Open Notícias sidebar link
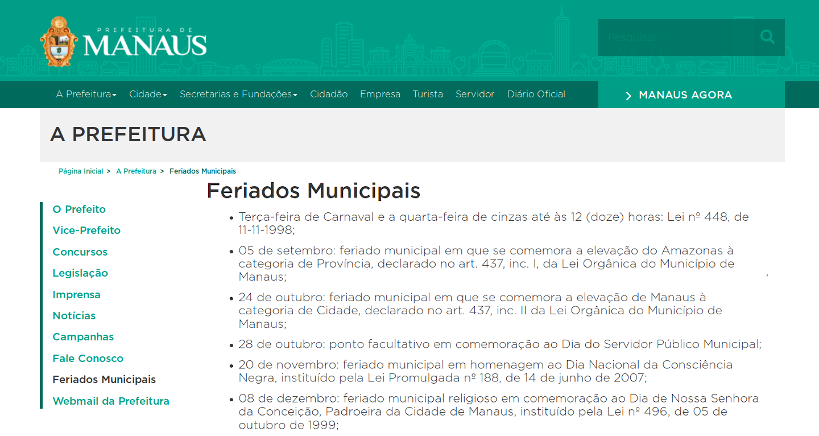 (74, 316)
